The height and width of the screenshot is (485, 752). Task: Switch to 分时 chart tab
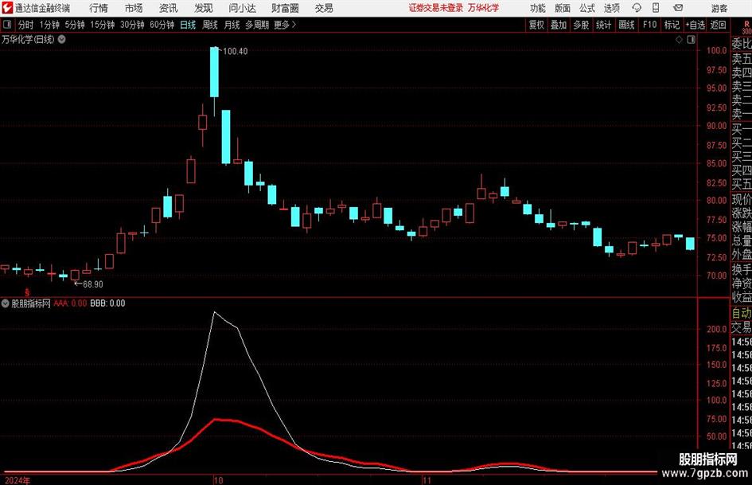tap(26, 25)
